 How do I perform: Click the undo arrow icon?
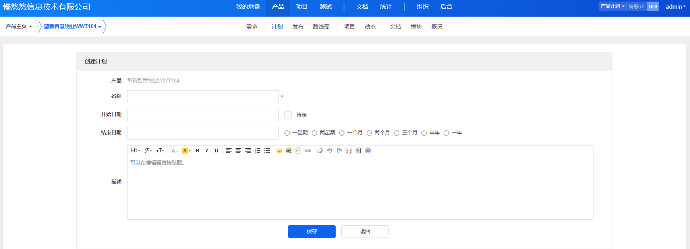pyautogui.click(x=330, y=151)
